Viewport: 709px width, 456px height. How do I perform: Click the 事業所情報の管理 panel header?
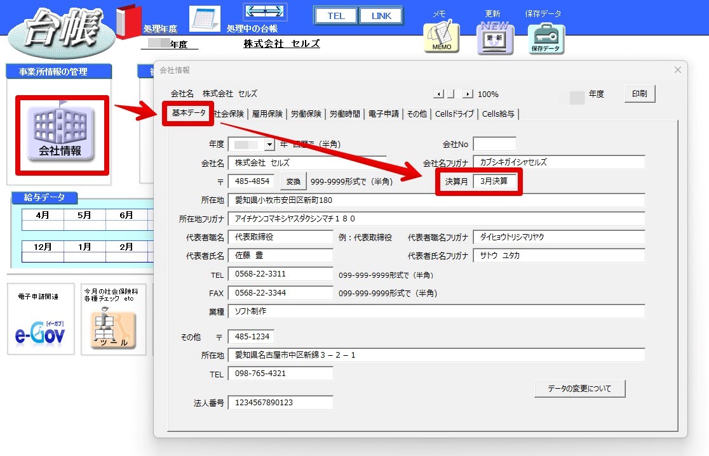pyautogui.click(x=59, y=71)
